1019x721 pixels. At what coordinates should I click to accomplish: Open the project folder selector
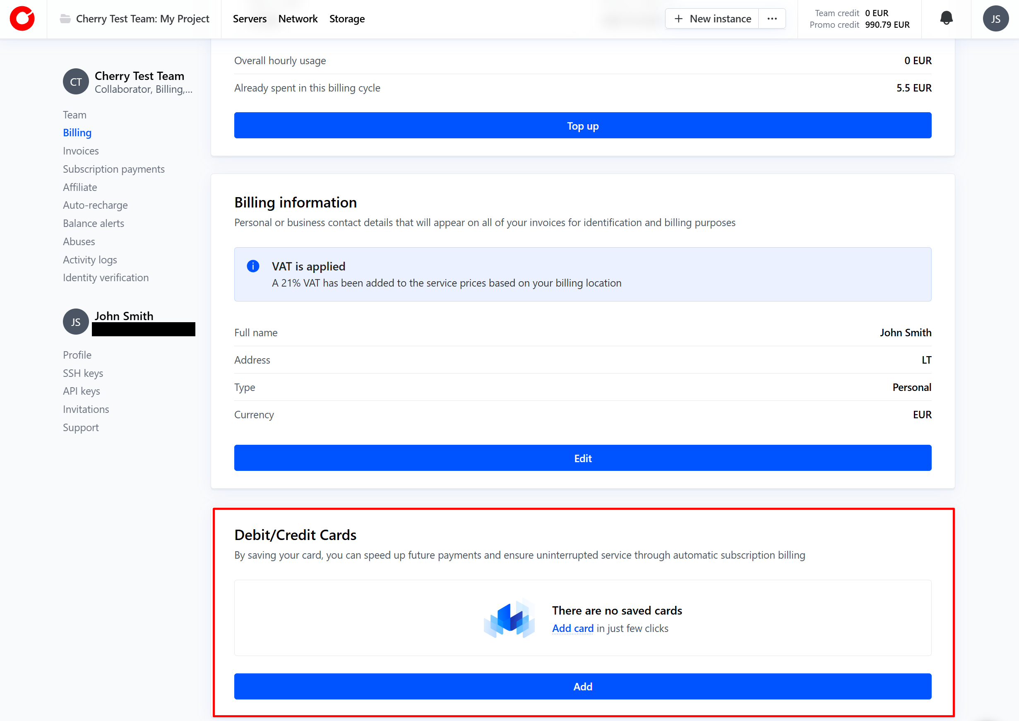click(x=135, y=19)
